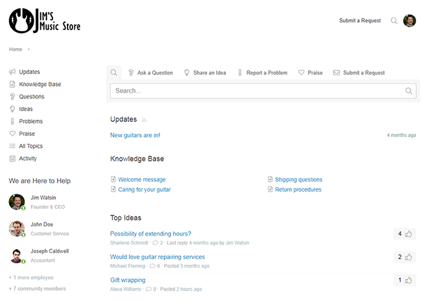
Task: Click the Jim's Music Store logo
Action: (45, 20)
